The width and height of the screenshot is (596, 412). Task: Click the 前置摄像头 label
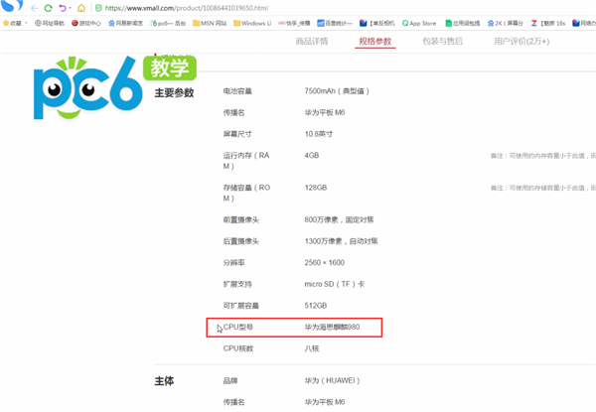tap(241, 219)
